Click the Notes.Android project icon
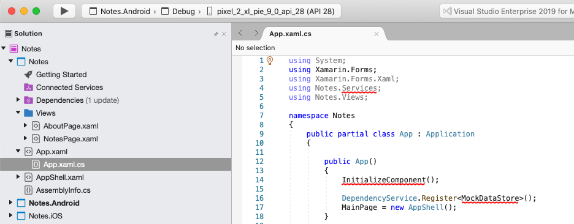 21,203
